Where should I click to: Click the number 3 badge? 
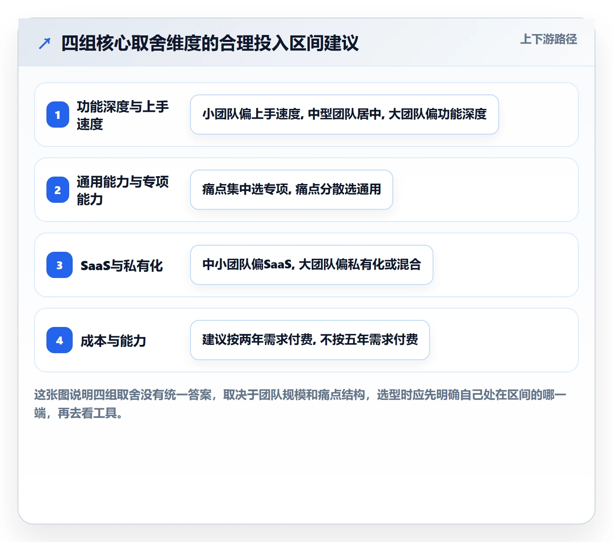pos(60,265)
